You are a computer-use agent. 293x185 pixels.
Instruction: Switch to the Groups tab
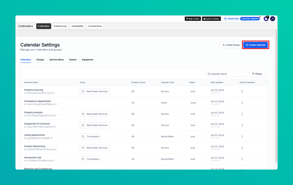(40, 60)
